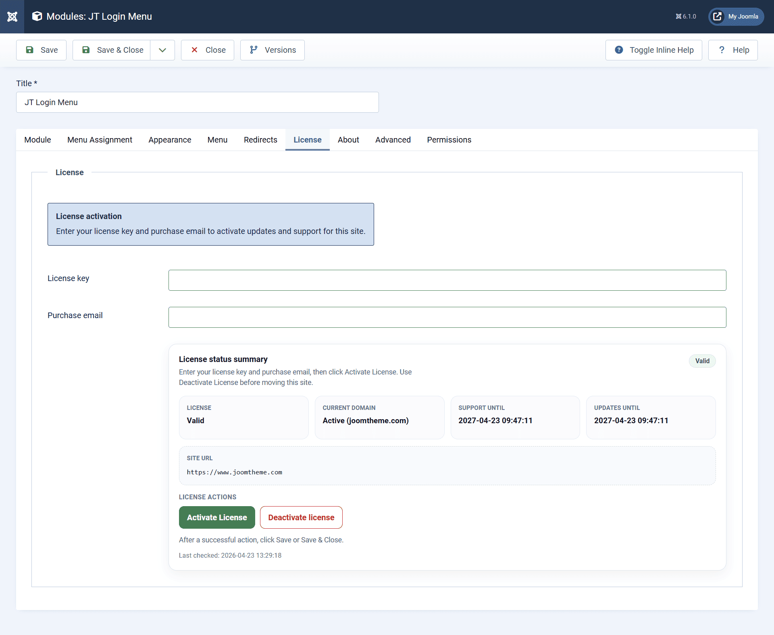The height and width of the screenshot is (635, 774).
Task: Select the Title field showing JT Login Menu
Action: (197, 102)
